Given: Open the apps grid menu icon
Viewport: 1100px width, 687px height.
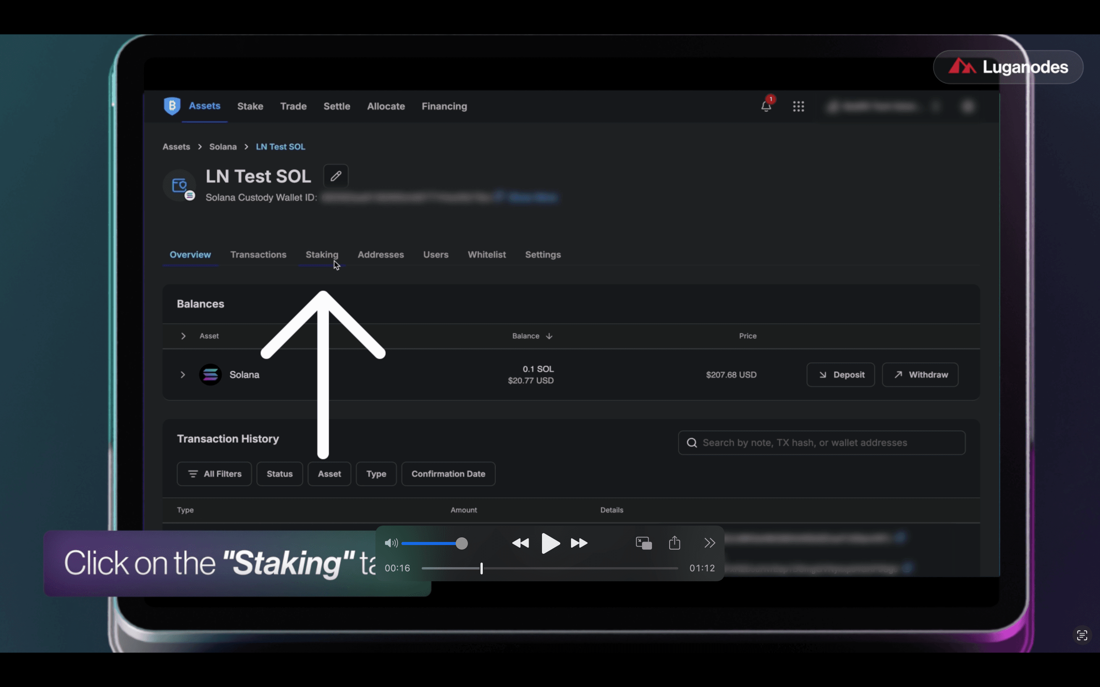Looking at the screenshot, I should pyautogui.click(x=798, y=106).
